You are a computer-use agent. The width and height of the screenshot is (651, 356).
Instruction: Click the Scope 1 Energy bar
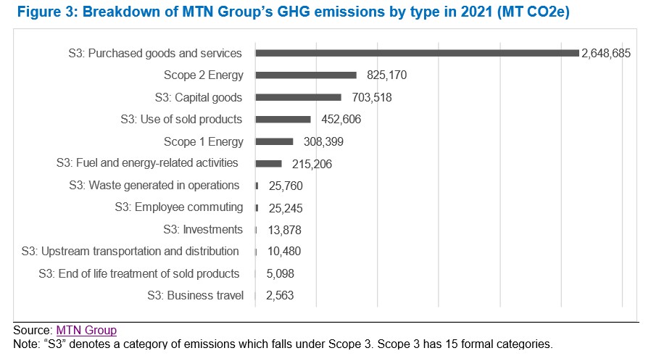(274, 141)
